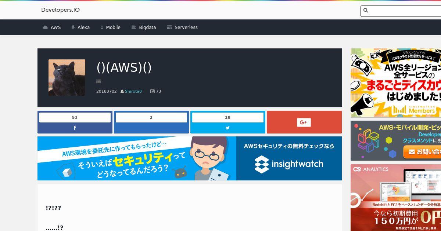441x231 pixels.
Task: Click the search magnifier icon
Action: (366, 11)
